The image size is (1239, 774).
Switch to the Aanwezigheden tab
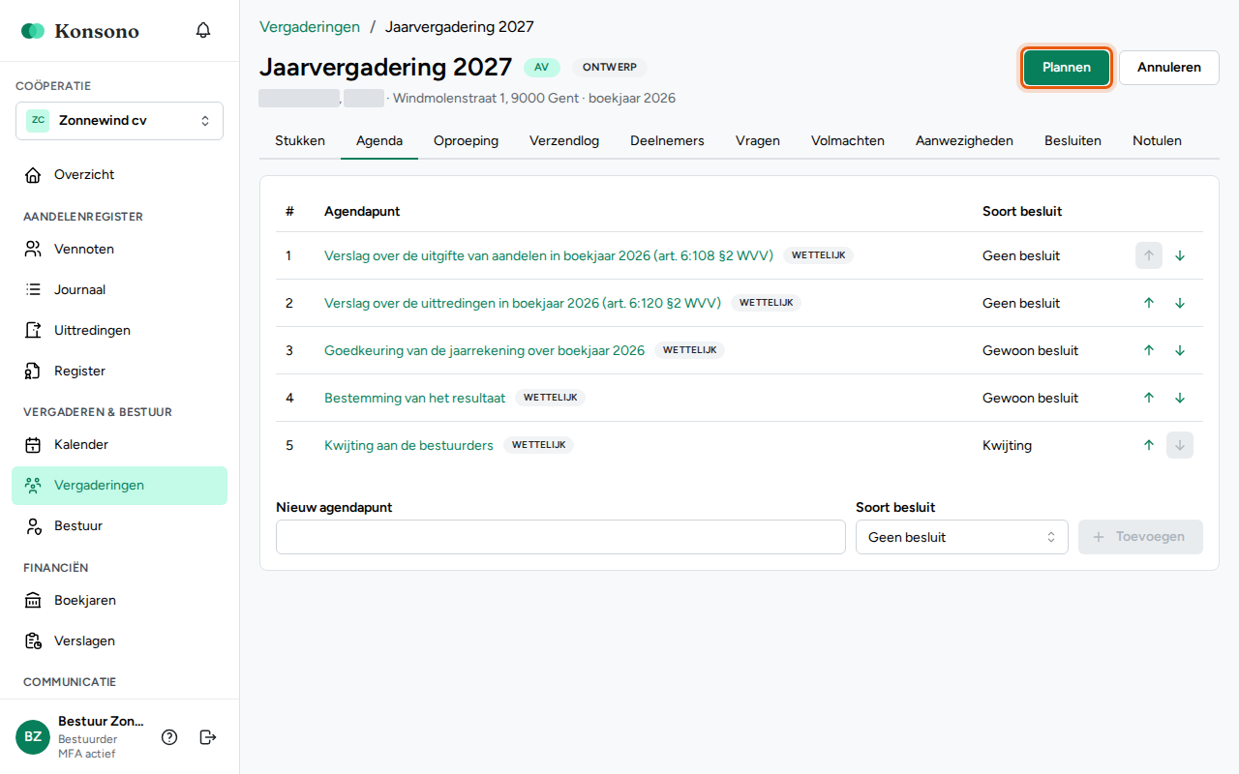[x=964, y=141]
